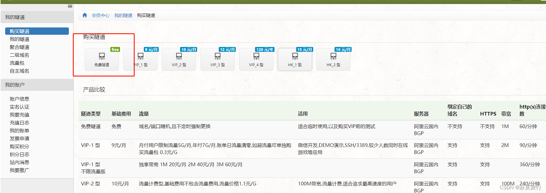Click the 独享带宽 pricing cell
This screenshot has height=193, width=546.
coord(191,164)
